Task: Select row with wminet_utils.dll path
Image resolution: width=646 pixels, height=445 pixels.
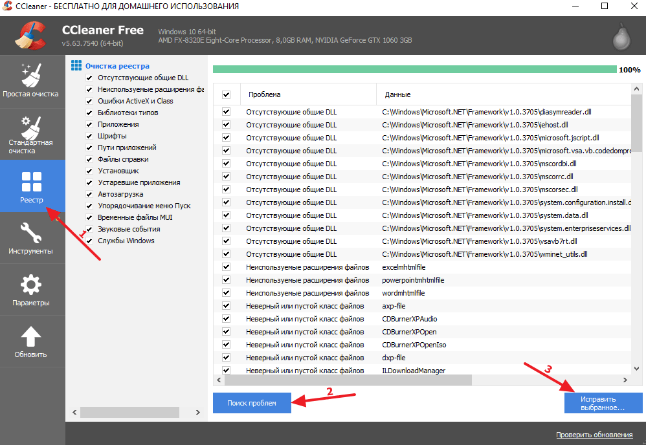Action: pos(422,254)
